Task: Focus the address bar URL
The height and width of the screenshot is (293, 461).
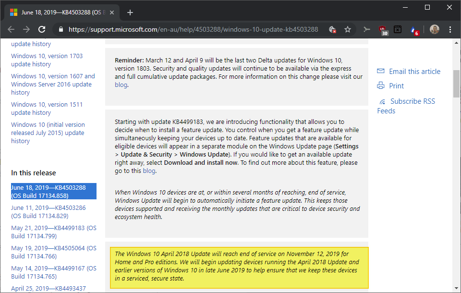Action: click(193, 29)
